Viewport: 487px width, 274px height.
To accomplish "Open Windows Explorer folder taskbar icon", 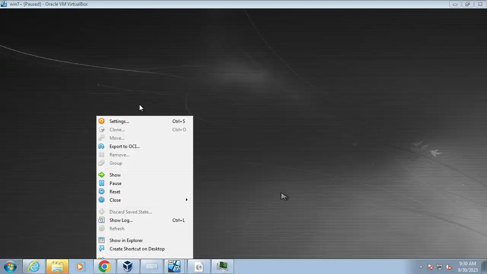I will coord(57,267).
